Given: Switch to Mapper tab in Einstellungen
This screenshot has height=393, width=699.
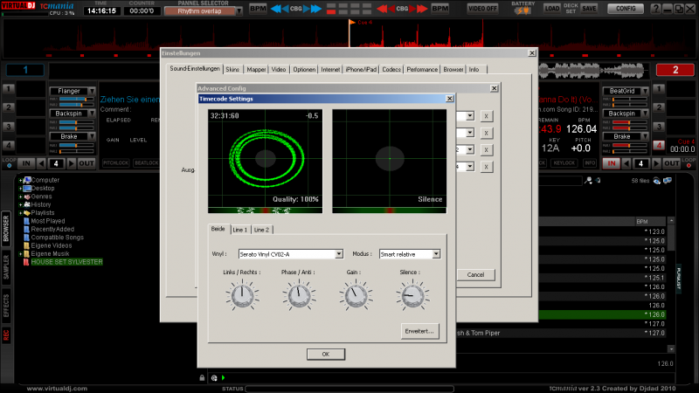Looking at the screenshot, I should [x=256, y=70].
